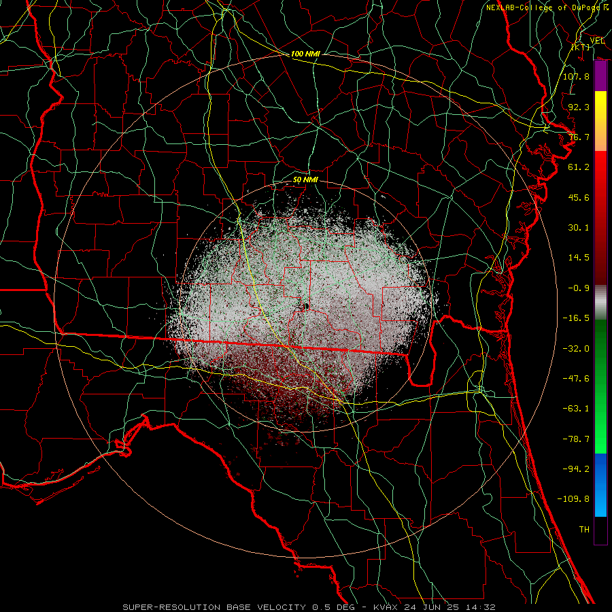Click the black TH box of color bar
This screenshot has height=612, width=612.
point(600,530)
